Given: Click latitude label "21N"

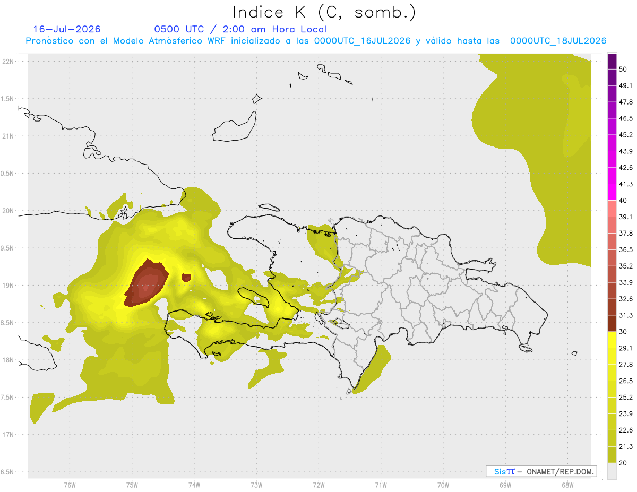Looking at the screenshot, I should (x=9, y=136).
